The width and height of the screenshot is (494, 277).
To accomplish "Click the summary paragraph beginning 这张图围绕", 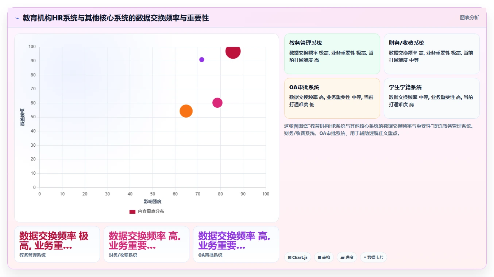I will (379, 130).
